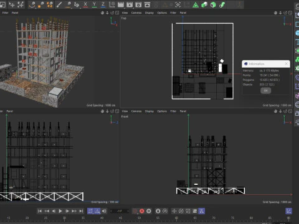Click orbit icon of Top viewport
The image size is (299, 224).
tap(285, 13)
